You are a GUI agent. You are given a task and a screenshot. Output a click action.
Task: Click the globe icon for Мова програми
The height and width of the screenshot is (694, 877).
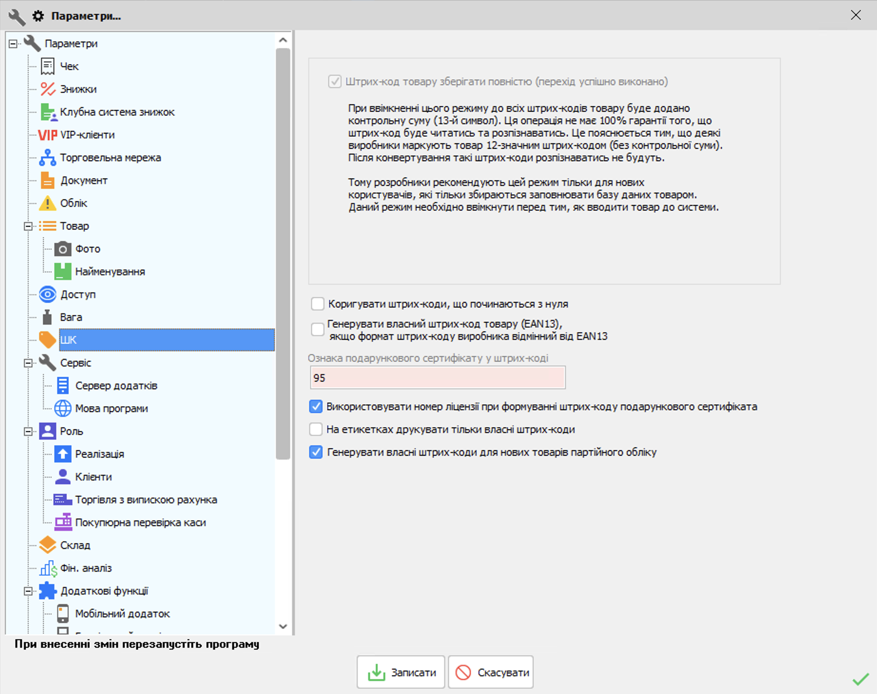coord(63,409)
